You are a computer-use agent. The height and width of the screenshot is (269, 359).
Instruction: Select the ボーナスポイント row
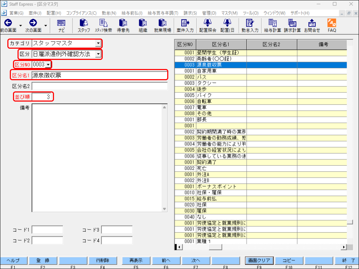point(260,186)
